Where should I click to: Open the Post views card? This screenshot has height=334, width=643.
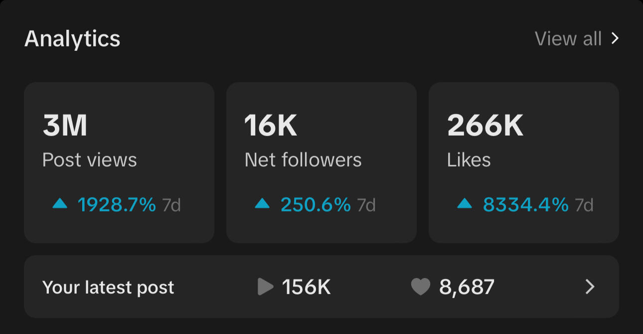[x=119, y=163]
